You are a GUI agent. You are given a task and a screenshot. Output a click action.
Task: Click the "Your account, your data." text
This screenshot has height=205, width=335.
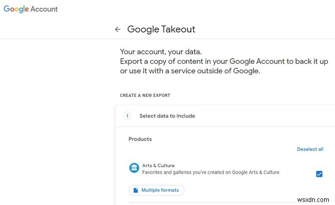pos(161,52)
